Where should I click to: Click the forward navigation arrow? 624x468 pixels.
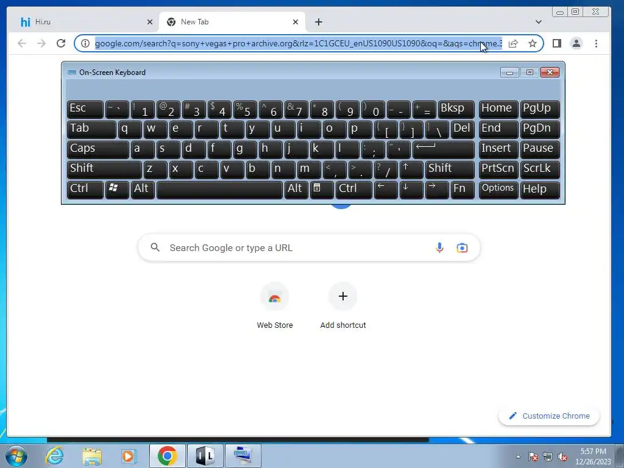pos(41,43)
